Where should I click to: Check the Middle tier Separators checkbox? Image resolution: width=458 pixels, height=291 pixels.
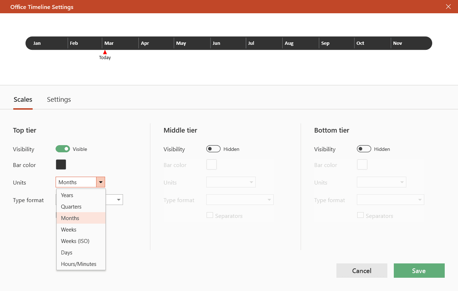click(210, 215)
